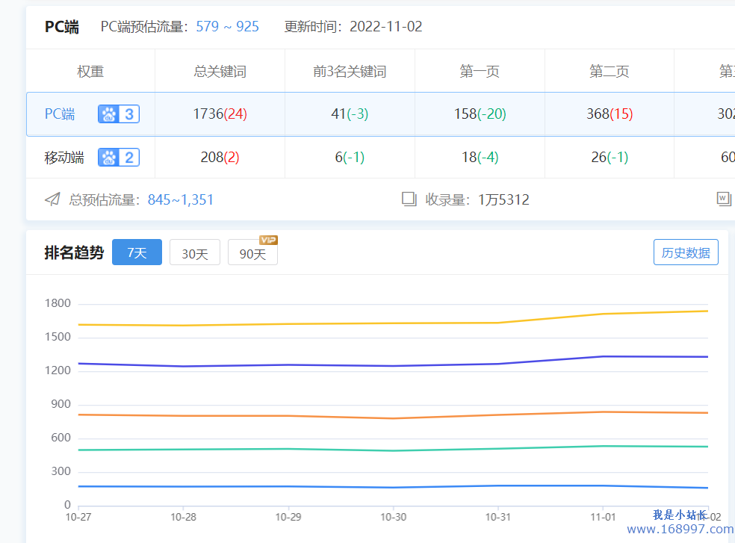Viewport: 735px width, 543px height.
Task: Click the 300 label on the chart axis
Action: [61, 471]
